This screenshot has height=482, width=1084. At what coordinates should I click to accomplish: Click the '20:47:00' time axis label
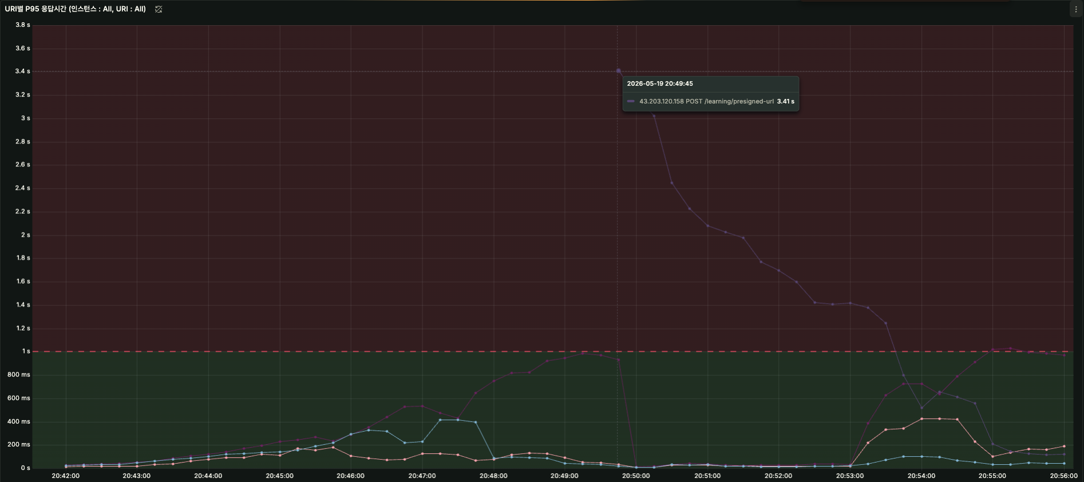(x=422, y=476)
